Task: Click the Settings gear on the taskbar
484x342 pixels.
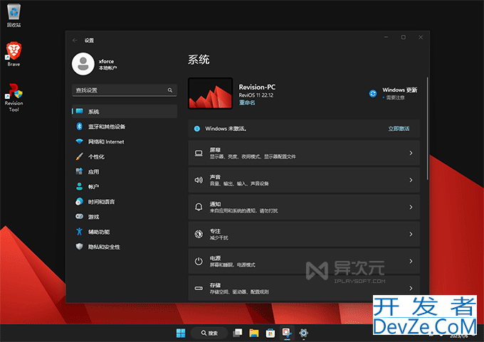Action: point(303,333)
